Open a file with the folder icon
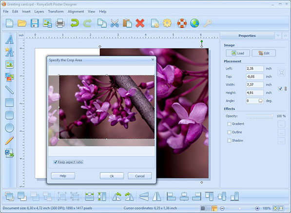 pyautogui.click(x=22, y=23)
